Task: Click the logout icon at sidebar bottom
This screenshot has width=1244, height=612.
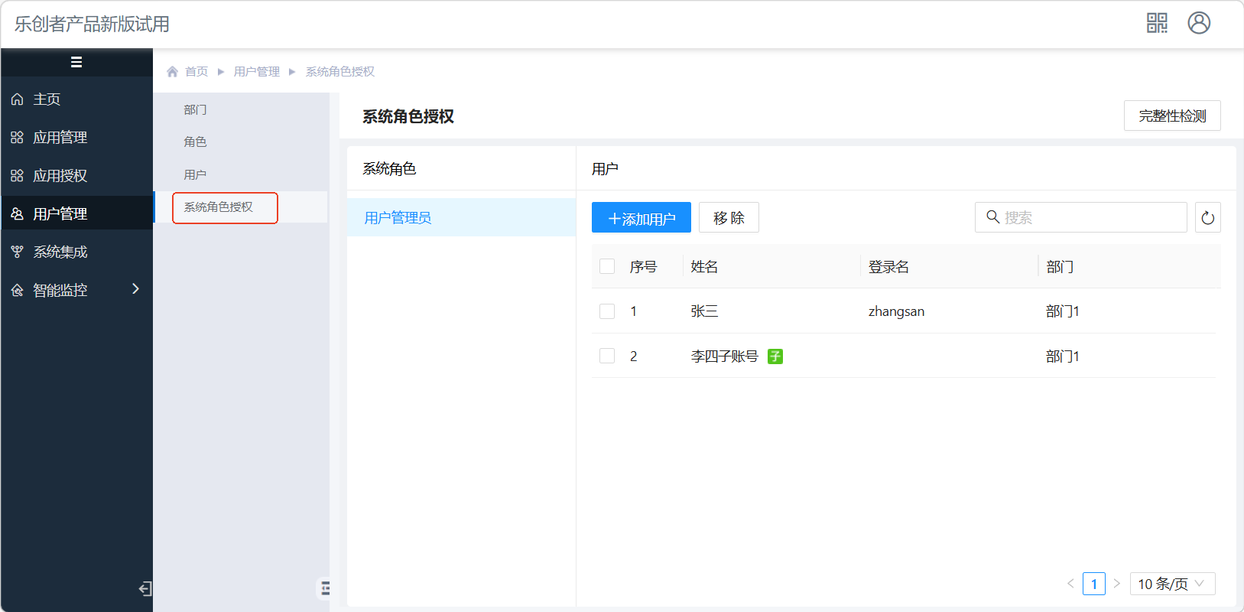Action: pyautogui.click(x=145, y=588)
